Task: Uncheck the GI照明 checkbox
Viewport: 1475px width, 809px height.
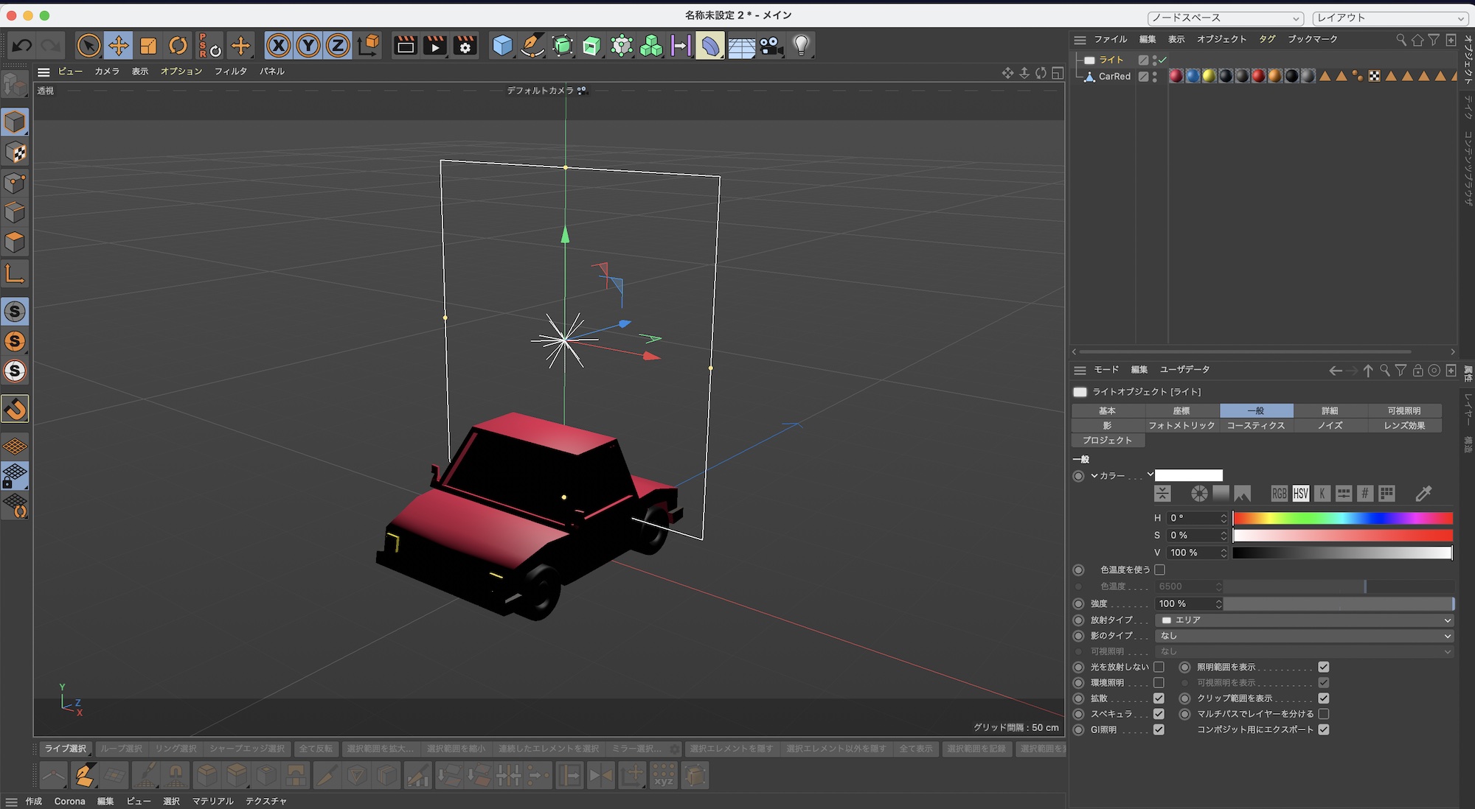Action: (x=1159, y=729)
